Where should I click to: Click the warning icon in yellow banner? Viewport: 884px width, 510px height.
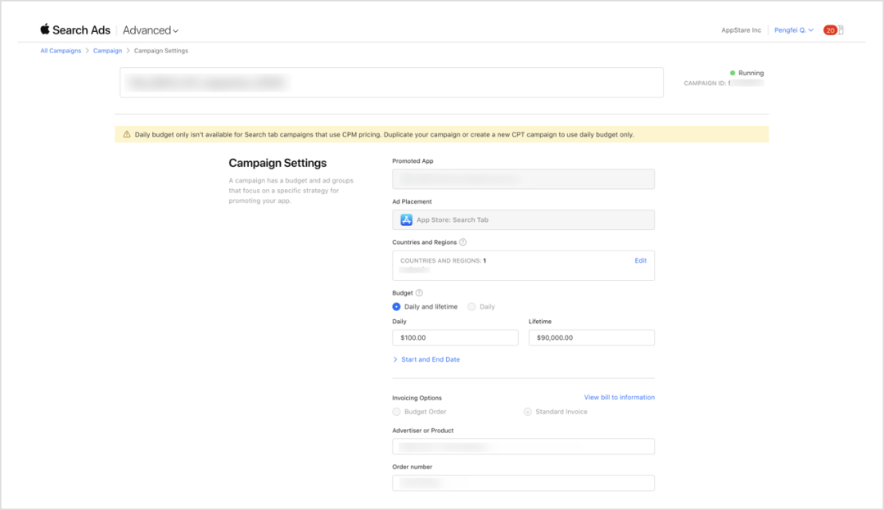point(127,134)
